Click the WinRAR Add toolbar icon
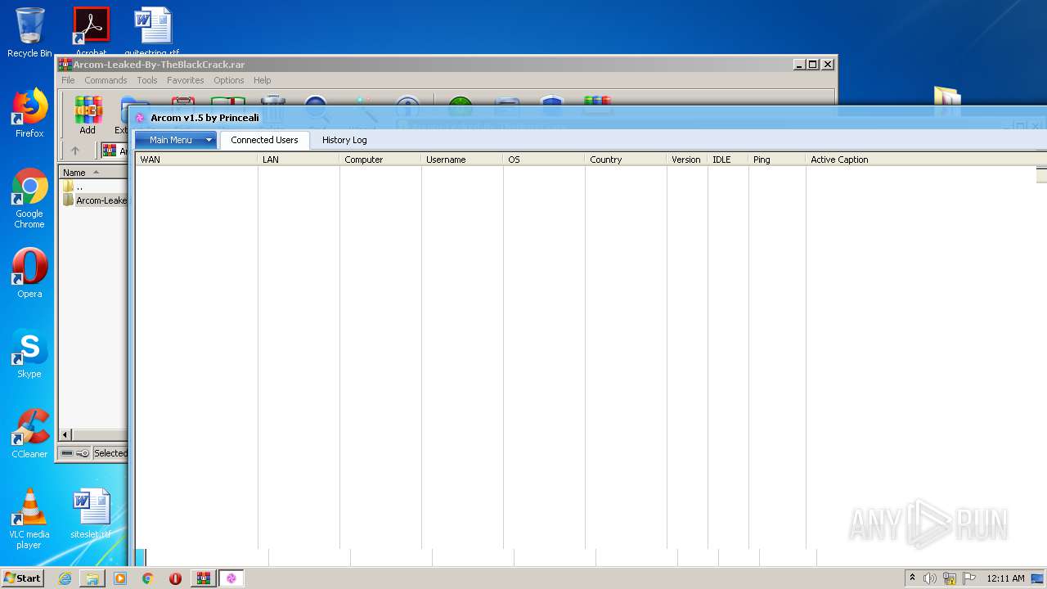Image resolution: width=1047 pixels, height=589 pixels. pos(88,115)
